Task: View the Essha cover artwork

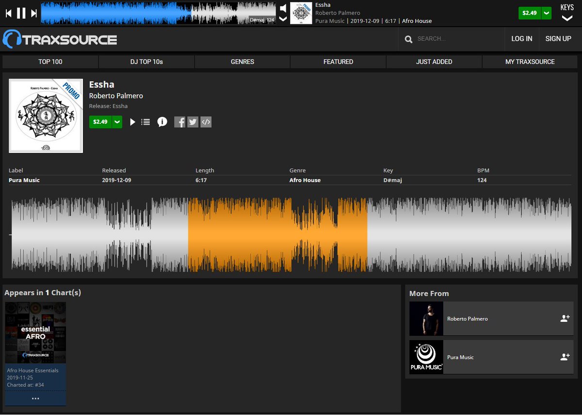Action: tap(46, 116)
